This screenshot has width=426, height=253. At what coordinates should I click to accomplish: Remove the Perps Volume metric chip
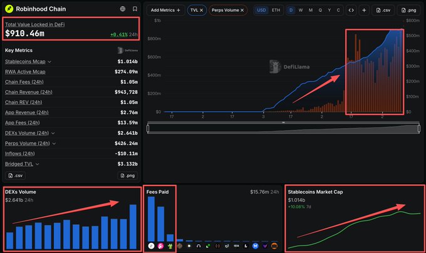(242, 10)
